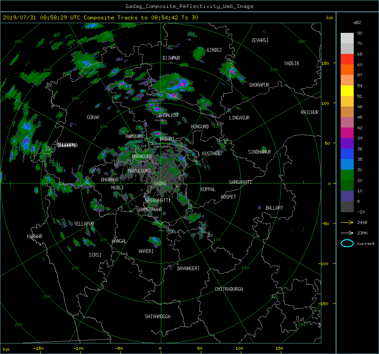
Task: Click the 23MN white arrow legend icon
Action: [347, 233]
